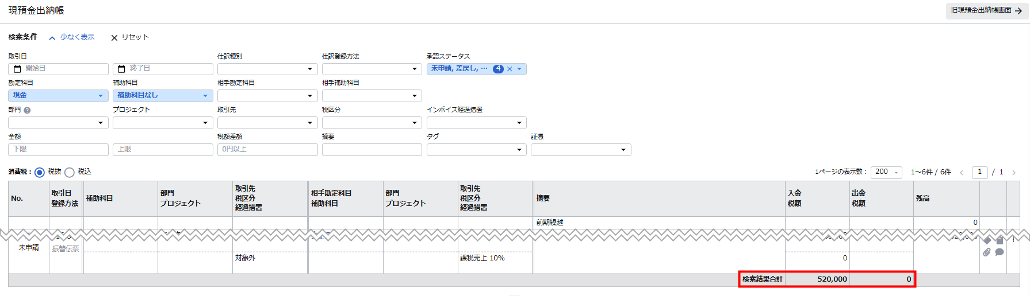Image resolution: width=1030 pixels, height=296 pixels.
Task: Open the 勘定科目 dropdown showing 現金
Action: (x=58, y=96)
